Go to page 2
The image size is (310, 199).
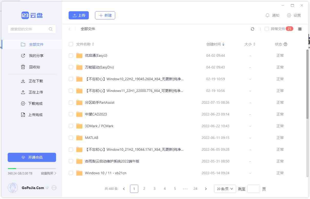[144, 189]
